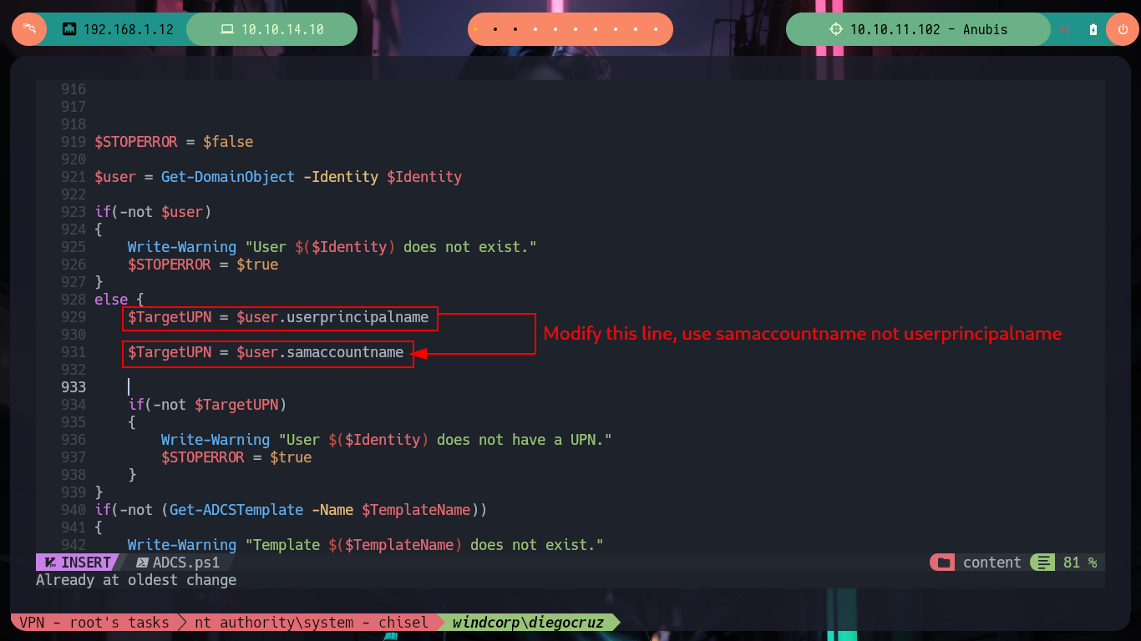Click the Kali dragon launcher icon

coord(29,29)
